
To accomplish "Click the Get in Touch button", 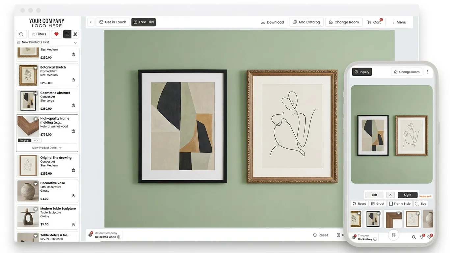I will coord(113,22).
